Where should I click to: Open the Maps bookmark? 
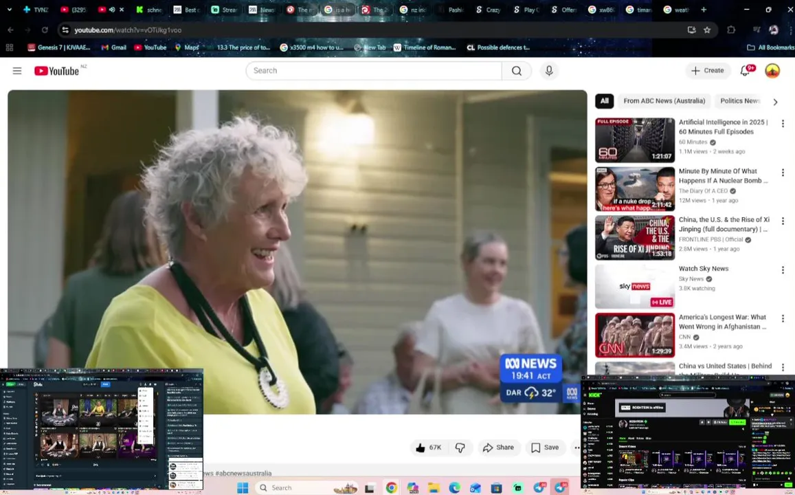(187, 47)
